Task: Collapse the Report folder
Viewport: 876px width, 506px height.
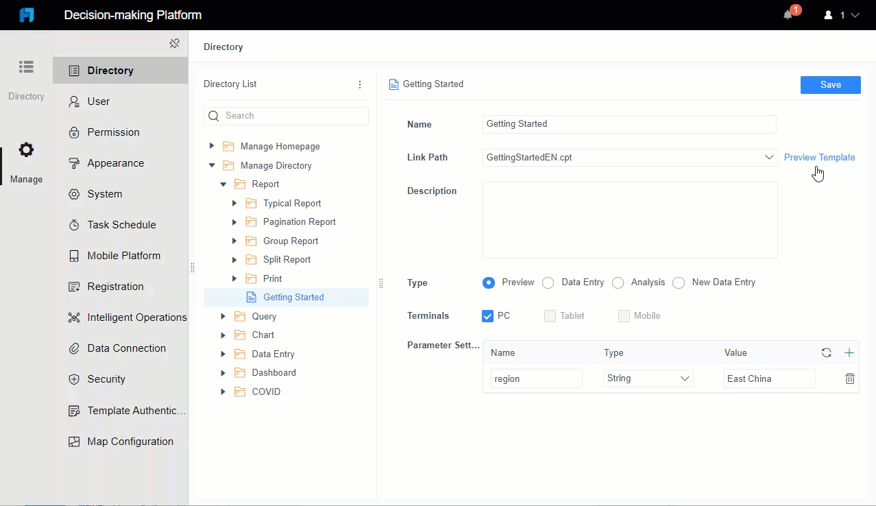Action: 223,184
